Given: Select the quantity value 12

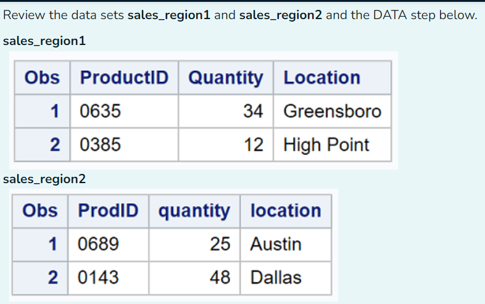Looking at the screenshot, I should coord(226,145).
